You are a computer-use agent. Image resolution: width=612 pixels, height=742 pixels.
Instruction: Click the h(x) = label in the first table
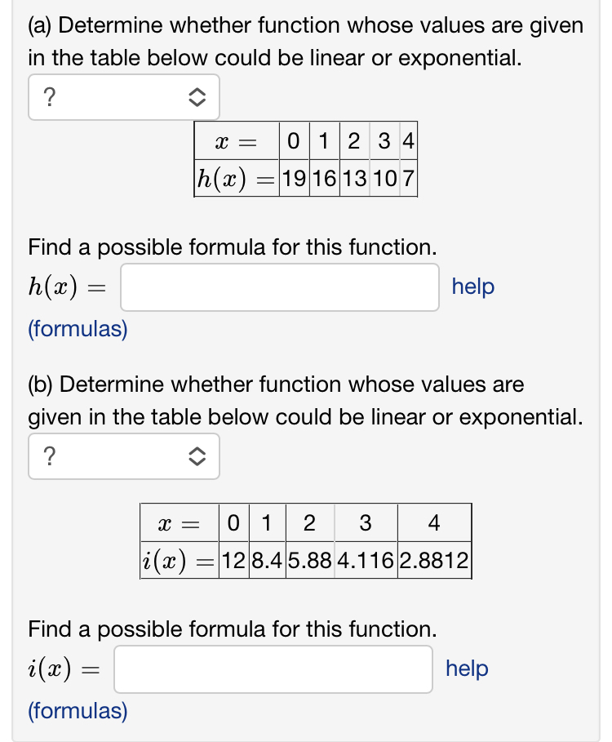tap(237, 179)
